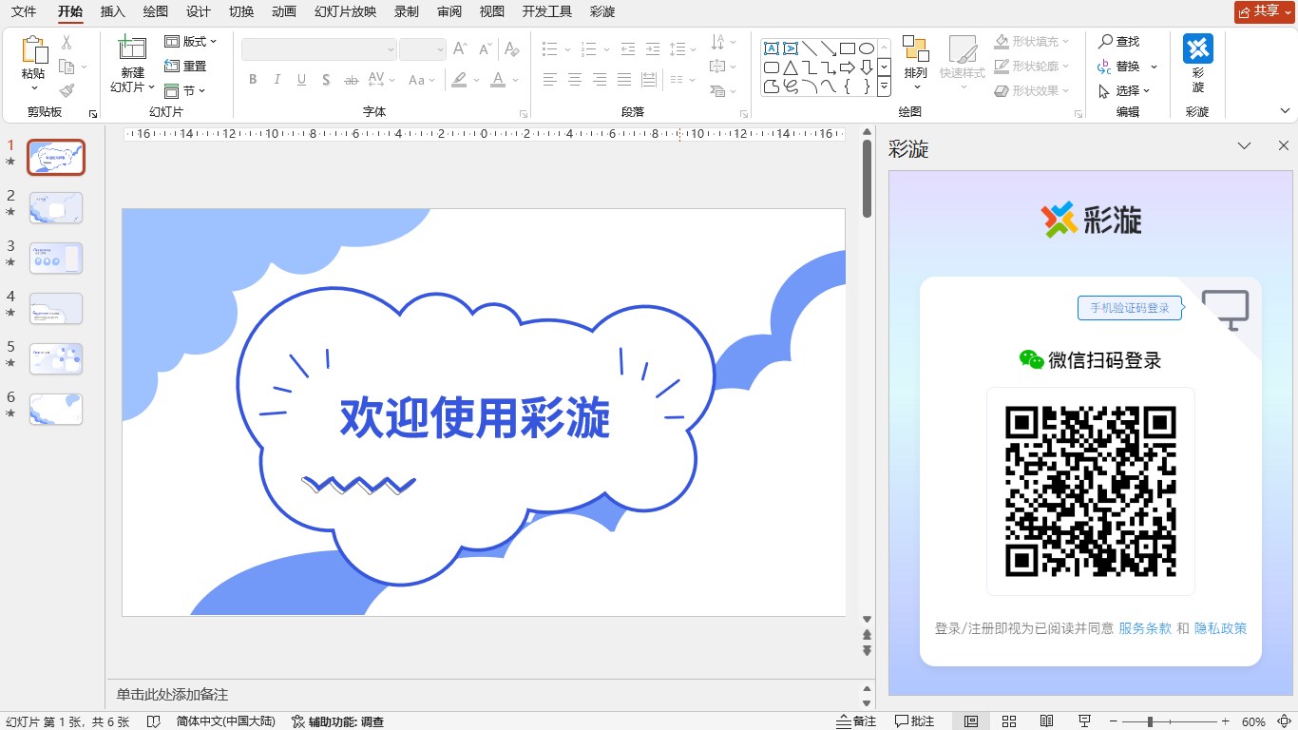Open the font size combo box
The width and height of the screenshot is (1298, 730).
click(x=423, y=48)
